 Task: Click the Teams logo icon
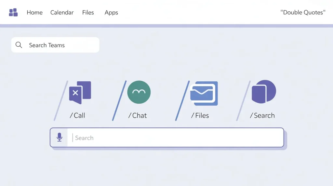[x=13, y=12]
